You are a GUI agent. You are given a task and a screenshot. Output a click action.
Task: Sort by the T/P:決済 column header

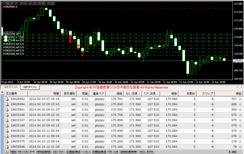[x=151, y=94]
